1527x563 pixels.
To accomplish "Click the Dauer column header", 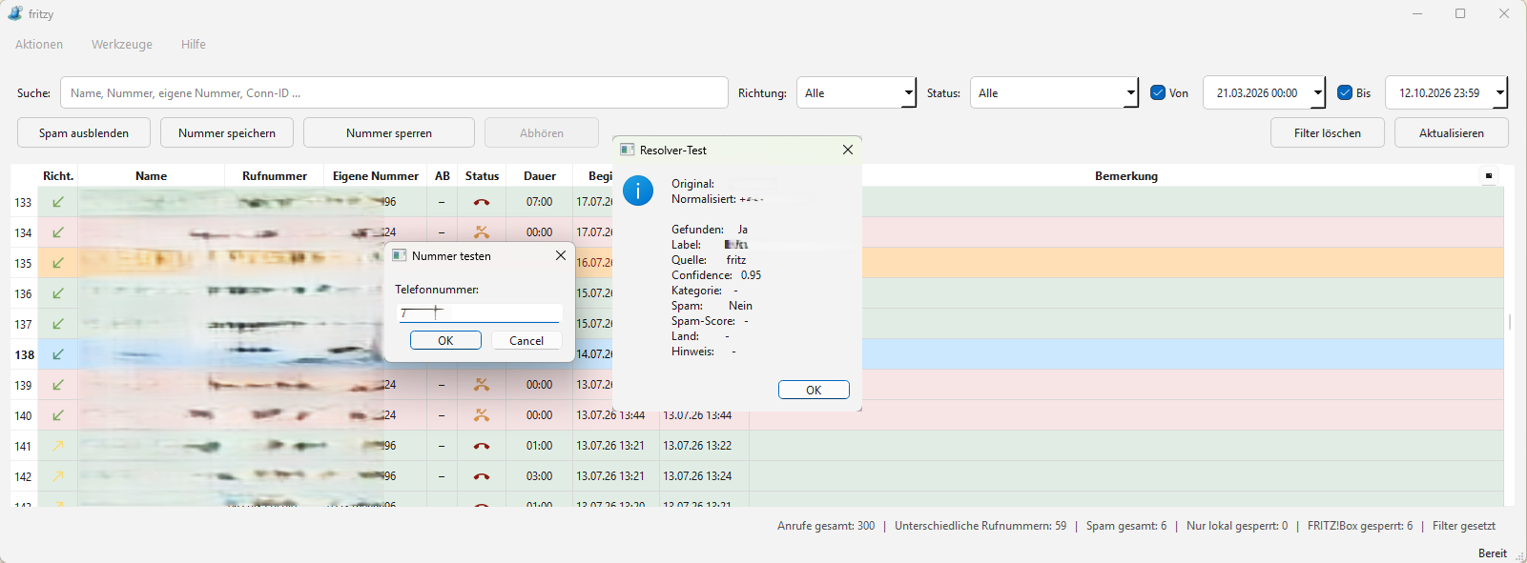I will tap(540, 176).
